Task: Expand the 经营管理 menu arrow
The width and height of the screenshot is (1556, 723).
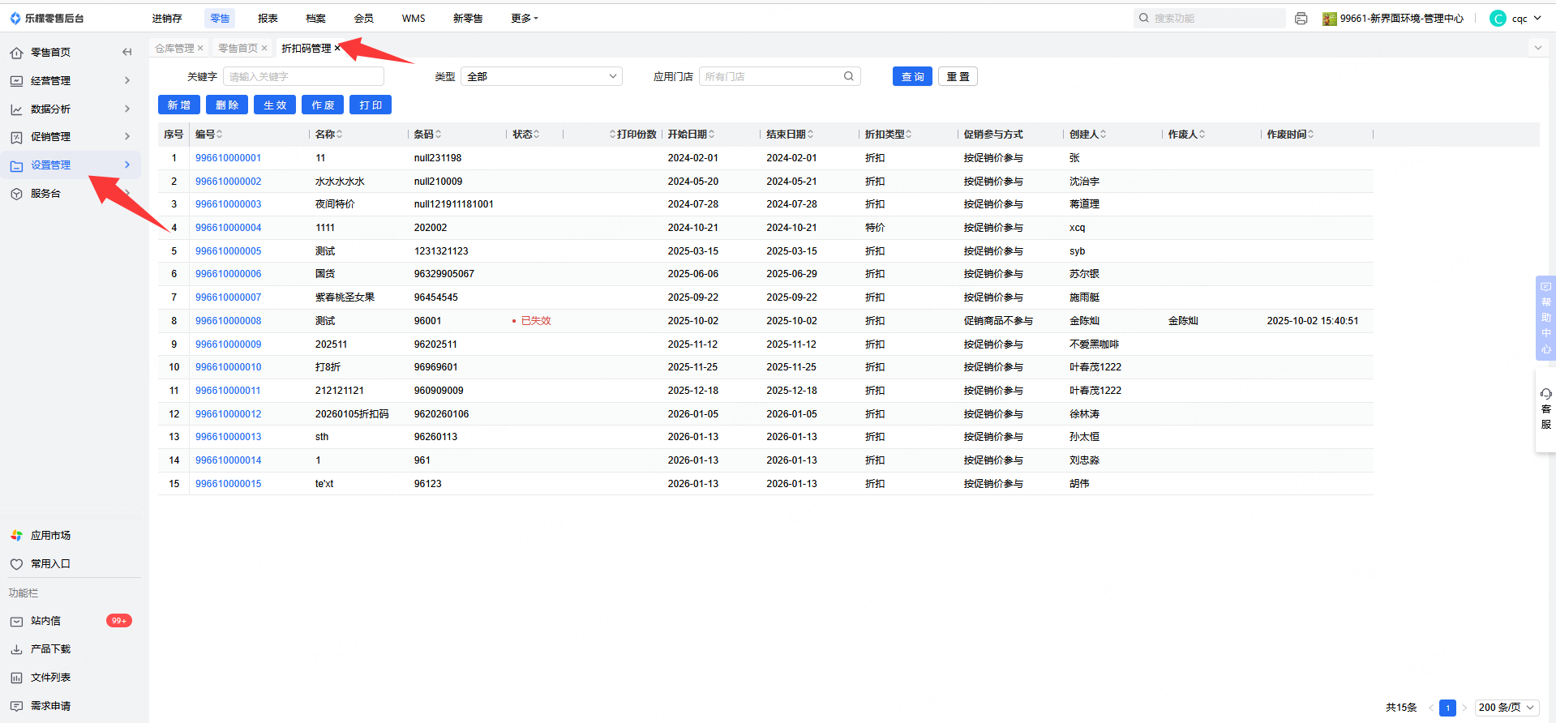Action: [x=127, y=80]
